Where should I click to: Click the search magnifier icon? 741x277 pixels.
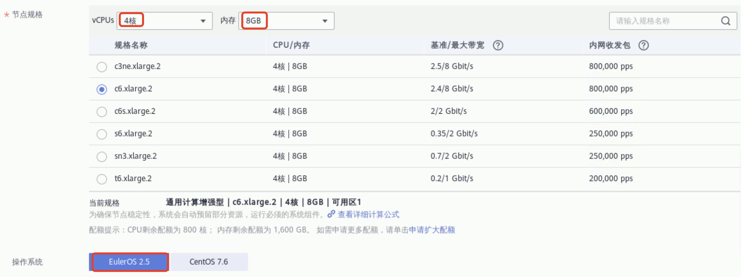point(725,21)
